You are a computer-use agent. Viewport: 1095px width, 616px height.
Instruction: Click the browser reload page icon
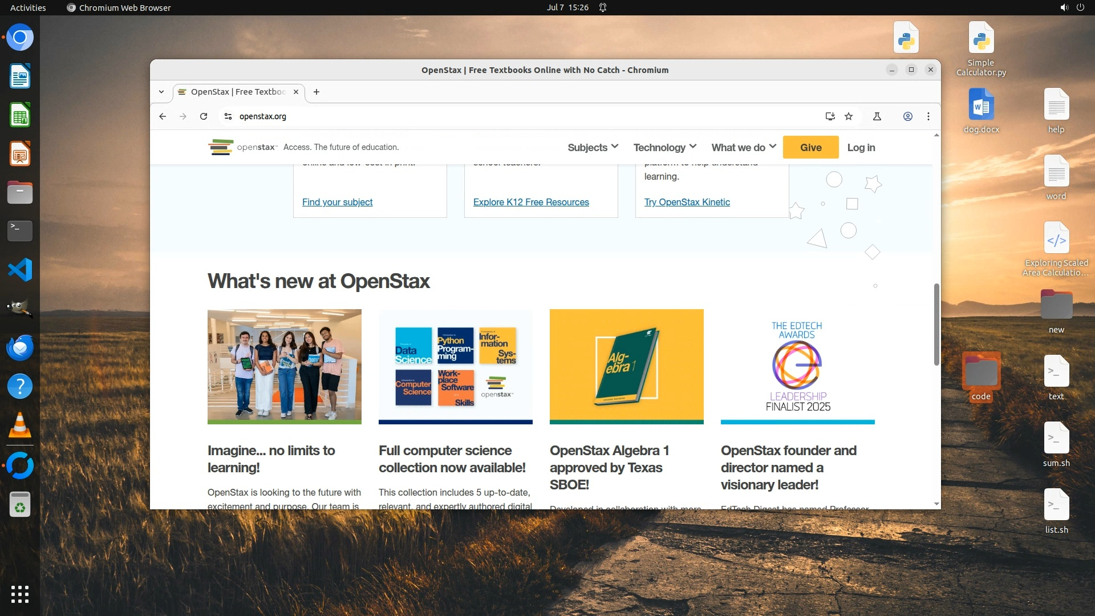(x=204, y=116)
